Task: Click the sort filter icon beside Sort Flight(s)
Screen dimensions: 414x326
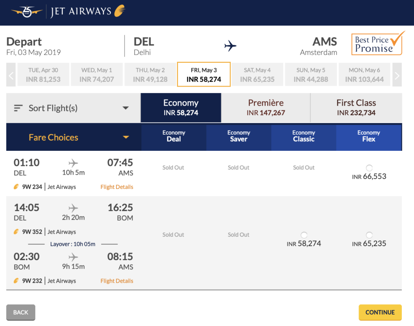Action: [x=18, y=108]
